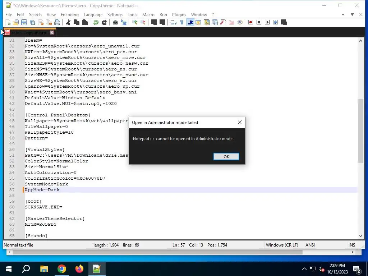Click the INS status bar indicator

[351, 245]
